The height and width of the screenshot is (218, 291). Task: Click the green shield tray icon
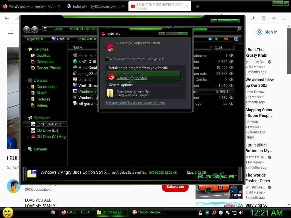(x=207, y=213)
